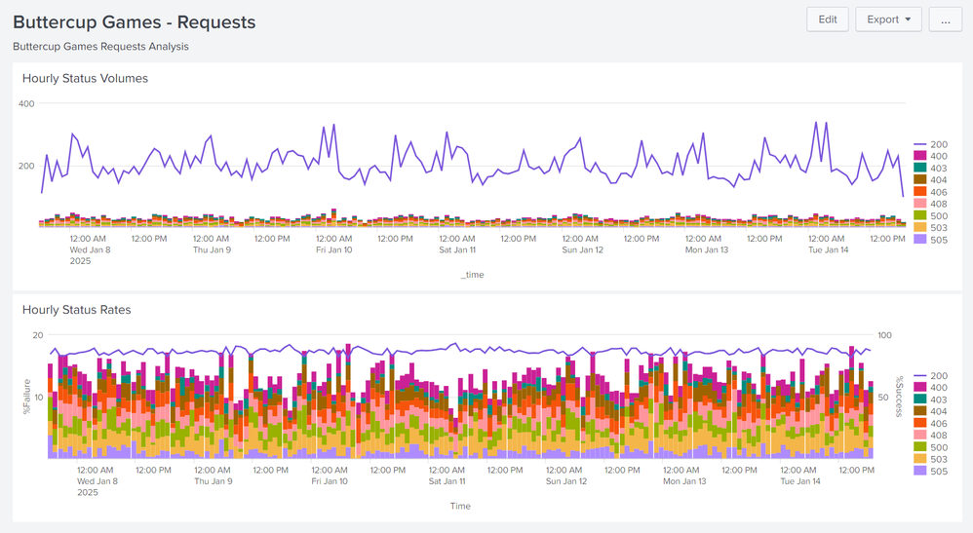Select 505 legend entry in Hourly Status Volumes

pyautogui.click(x=929, y=240)
